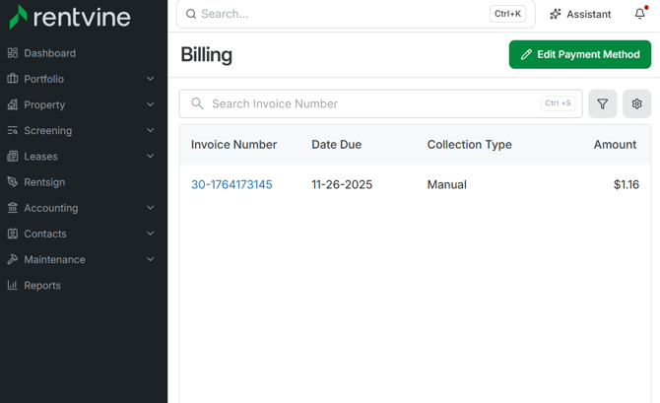Viewport: 660px width, 403px height.
Task: Click the magnifier in invoice search
Action: 197,103
